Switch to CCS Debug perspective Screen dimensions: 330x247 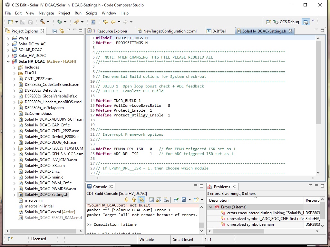pyautogui.click(x=286, y=22)
